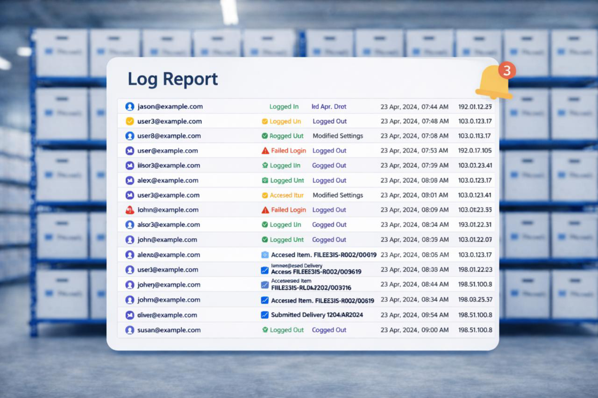This screenshot has width=598, height=398.
Task: Click the avatar icon beside susan@example.com
Action: (x=130, y=330)
